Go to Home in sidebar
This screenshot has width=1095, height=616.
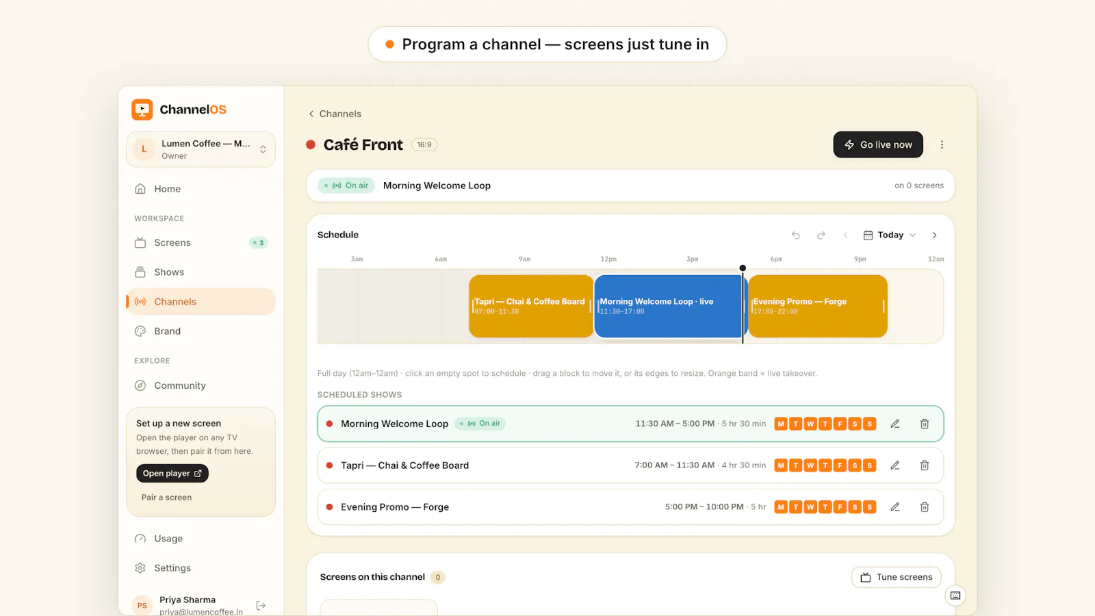201,189
